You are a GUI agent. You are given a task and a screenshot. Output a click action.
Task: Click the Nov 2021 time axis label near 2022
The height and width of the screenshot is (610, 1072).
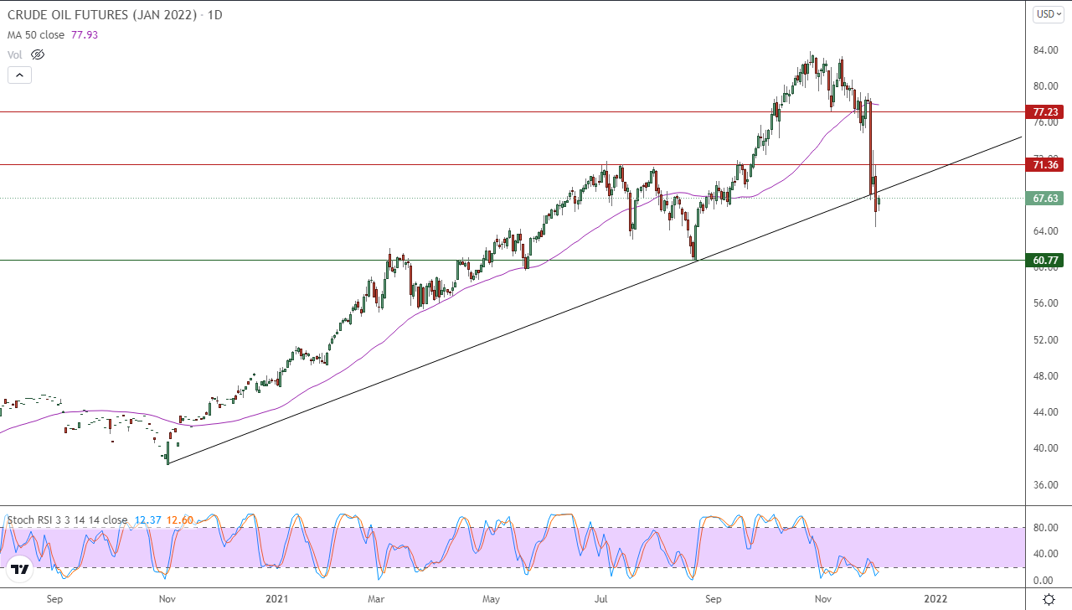(823, 599)
